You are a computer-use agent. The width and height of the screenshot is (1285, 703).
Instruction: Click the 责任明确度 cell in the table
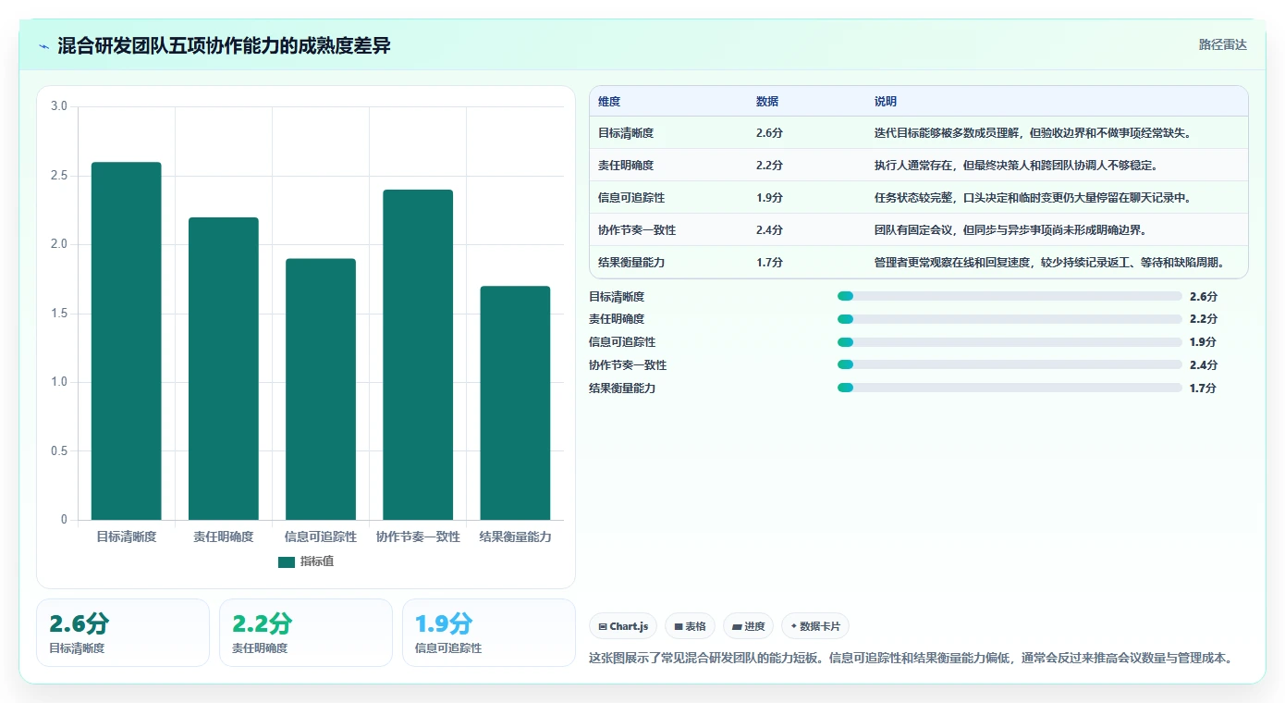(626, 166)
